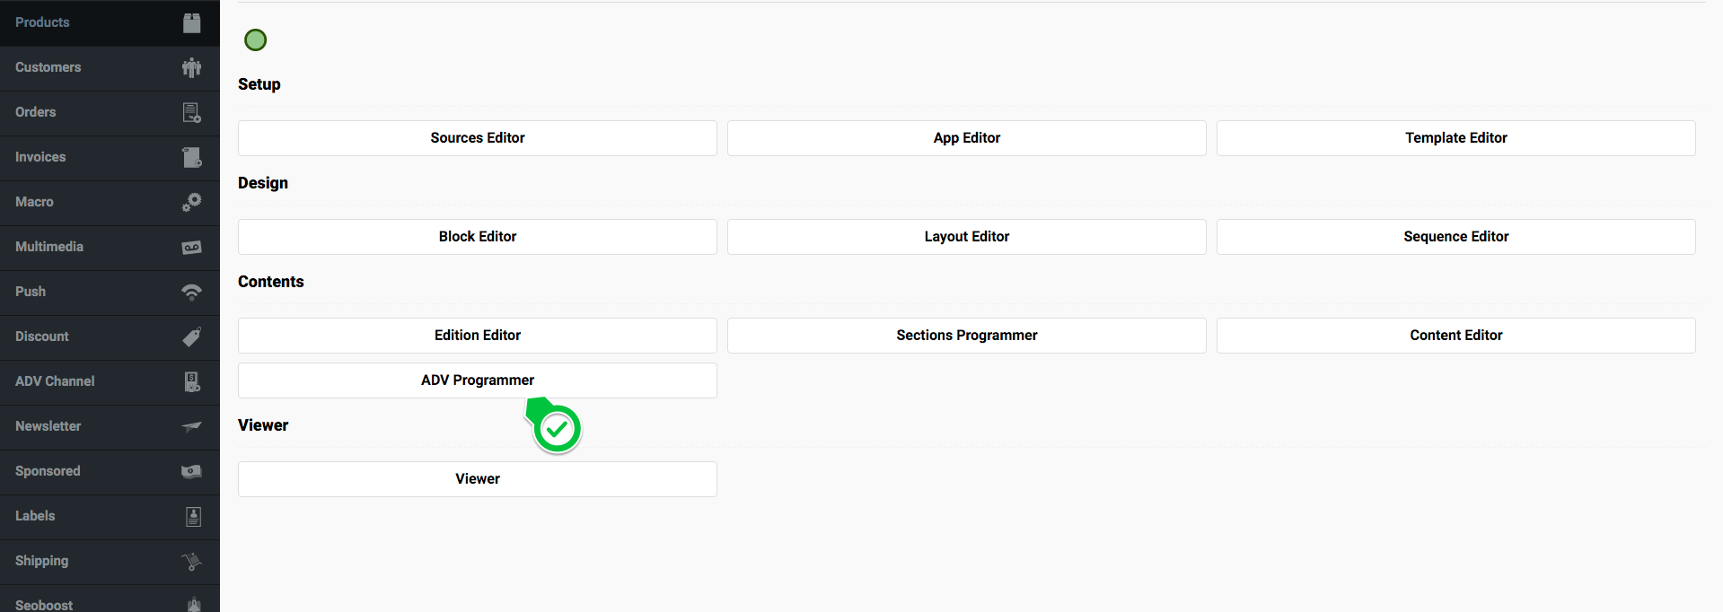The width and height of the screenshot is (1723, 612).
Task: Go to the Block Editor
Action: (x=477, y=237)
